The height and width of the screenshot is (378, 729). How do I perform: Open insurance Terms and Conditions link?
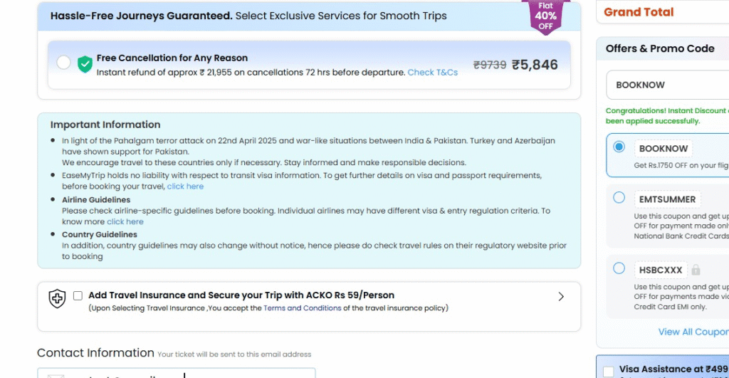click(x=302, y=308)
